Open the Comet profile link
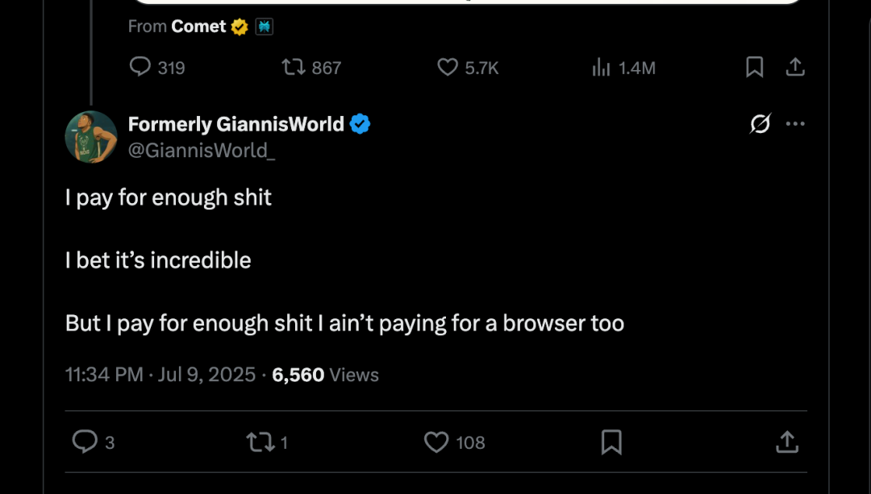871x494 pixels. point(198,27)
